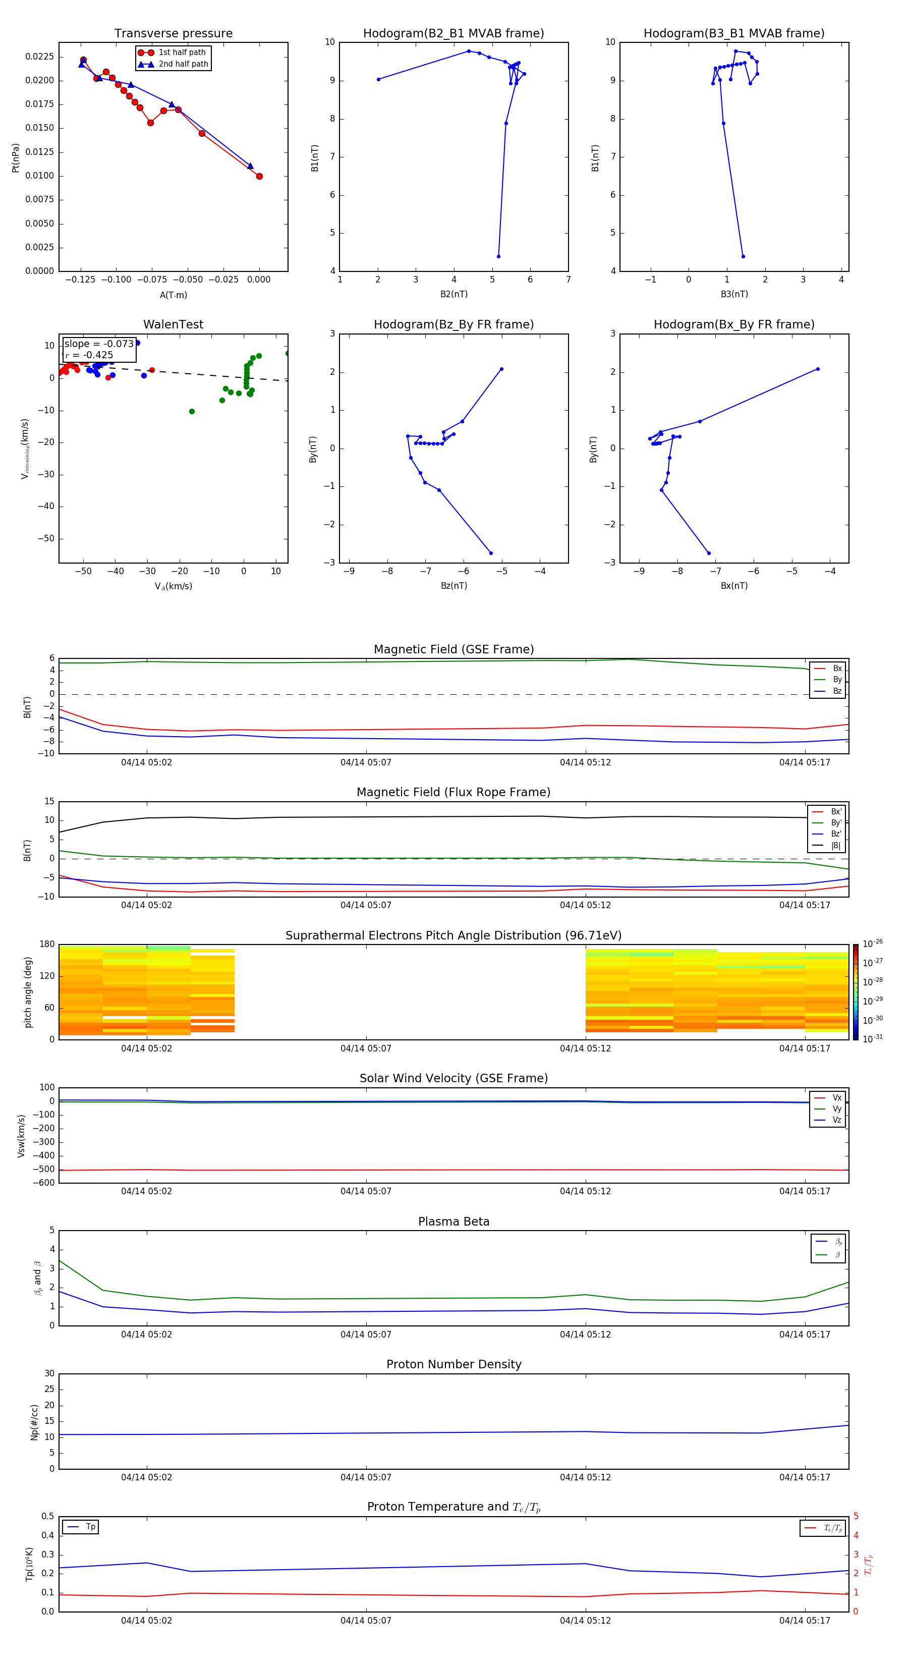This screenshot has height=1665, width=908.
Task: Click the "Solar Wind Velocity (GSE Frame)" title
Action: (453, 1079)
